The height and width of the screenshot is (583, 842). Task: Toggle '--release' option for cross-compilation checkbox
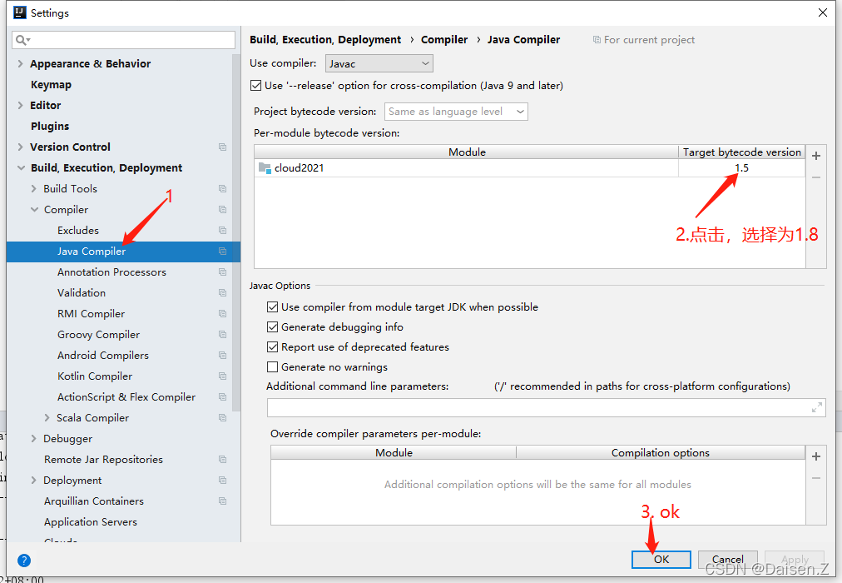pyautogui.click(x=256, y=86)
